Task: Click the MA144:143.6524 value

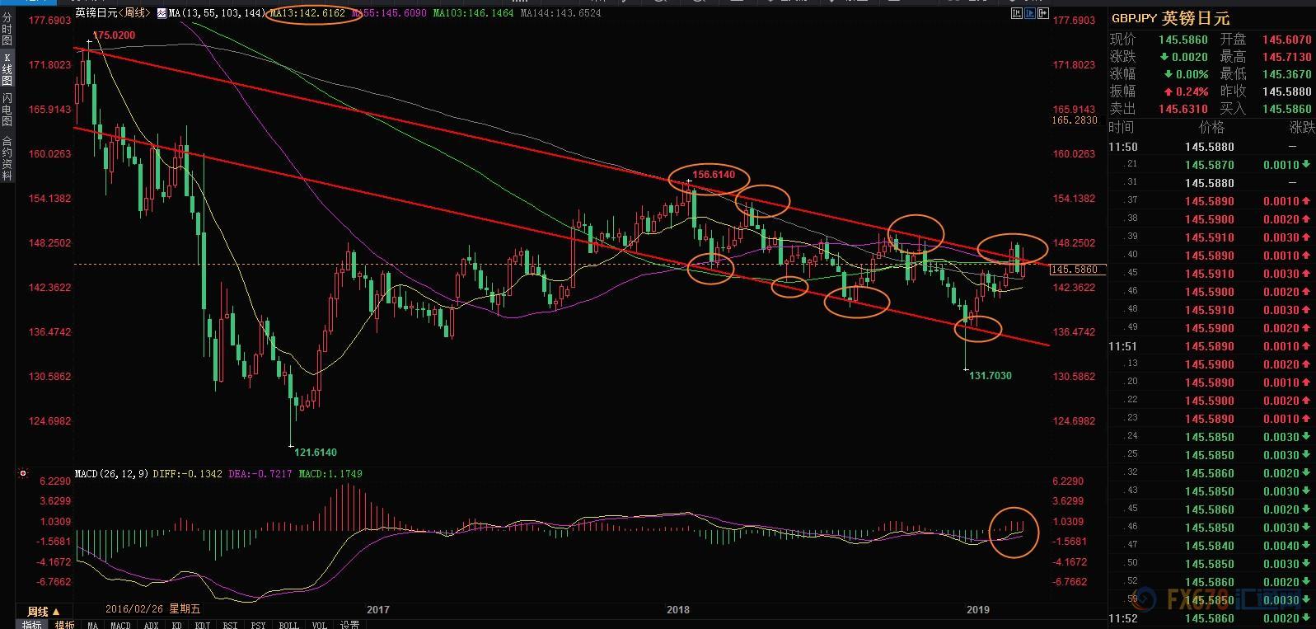Action: click(560, 13)
